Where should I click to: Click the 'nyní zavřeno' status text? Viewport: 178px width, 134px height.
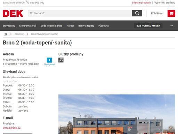(x=10, y=81)
